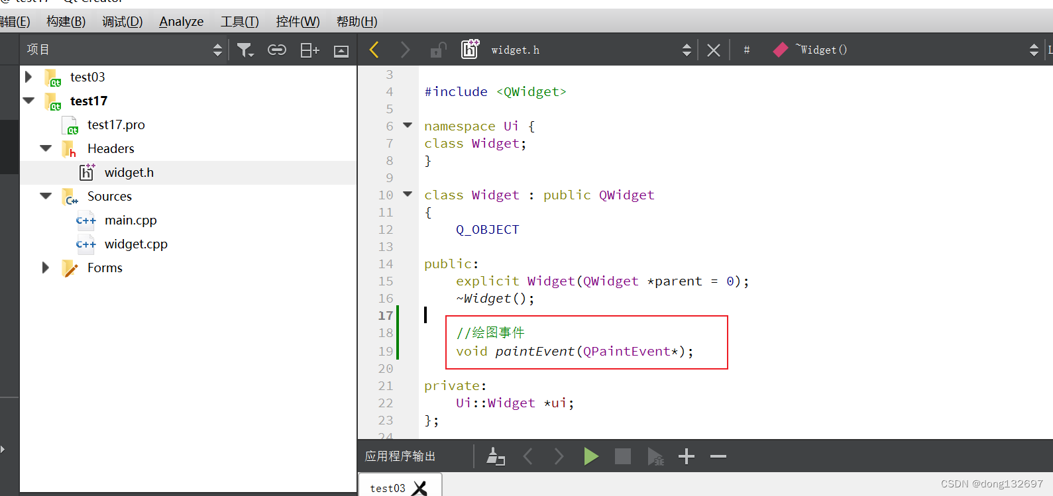Zoom in the output pane text

pos(687,456)
